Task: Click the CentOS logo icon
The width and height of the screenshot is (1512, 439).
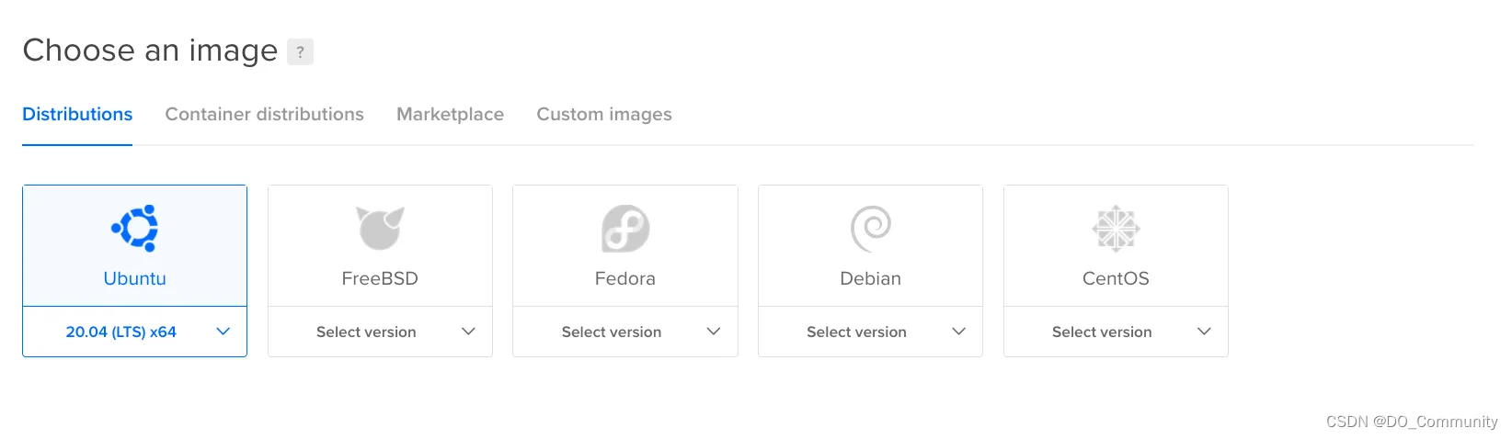Action: tap(1116, 228)
